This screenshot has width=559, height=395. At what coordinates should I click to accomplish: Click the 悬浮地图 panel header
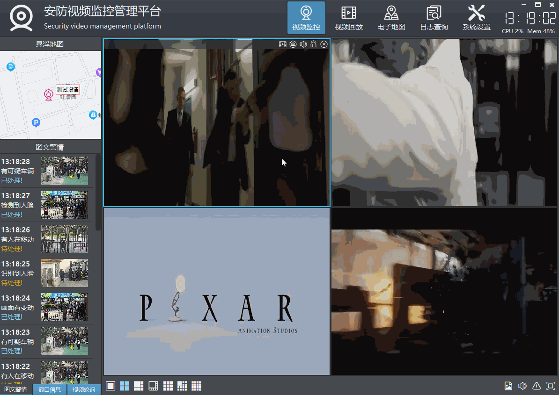[x=50, y=44]
